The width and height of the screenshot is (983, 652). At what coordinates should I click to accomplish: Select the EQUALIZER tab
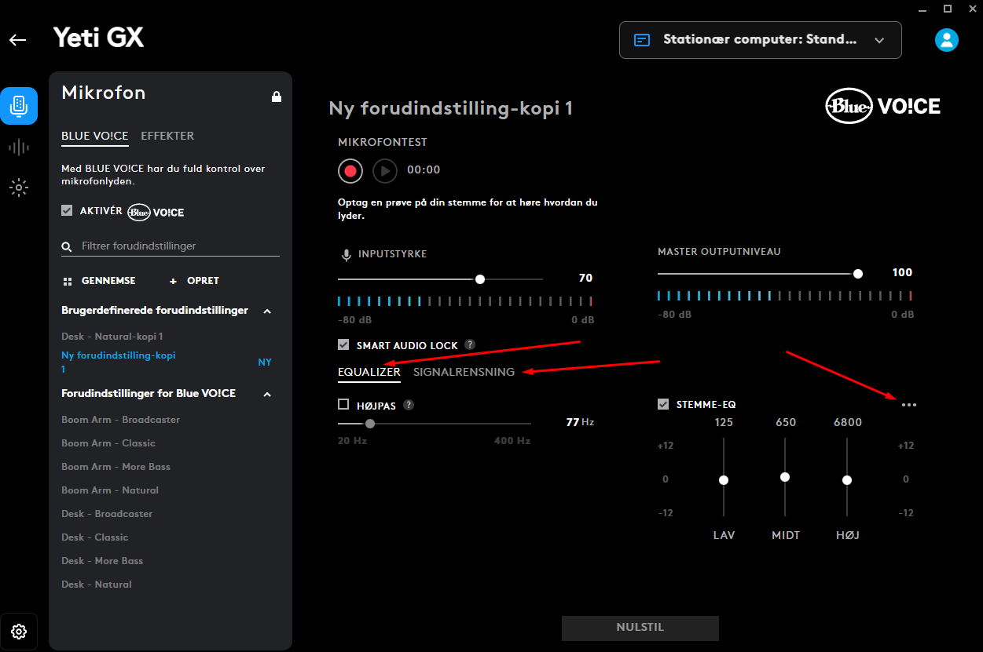[x=369, y=372]
